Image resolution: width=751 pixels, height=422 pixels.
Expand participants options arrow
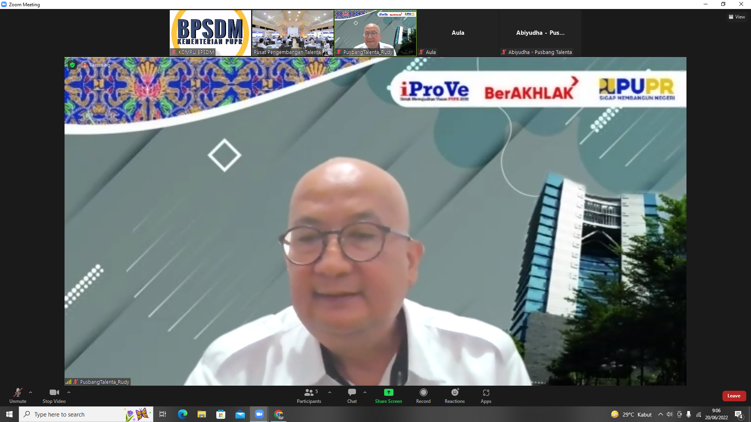coord(330,392)
